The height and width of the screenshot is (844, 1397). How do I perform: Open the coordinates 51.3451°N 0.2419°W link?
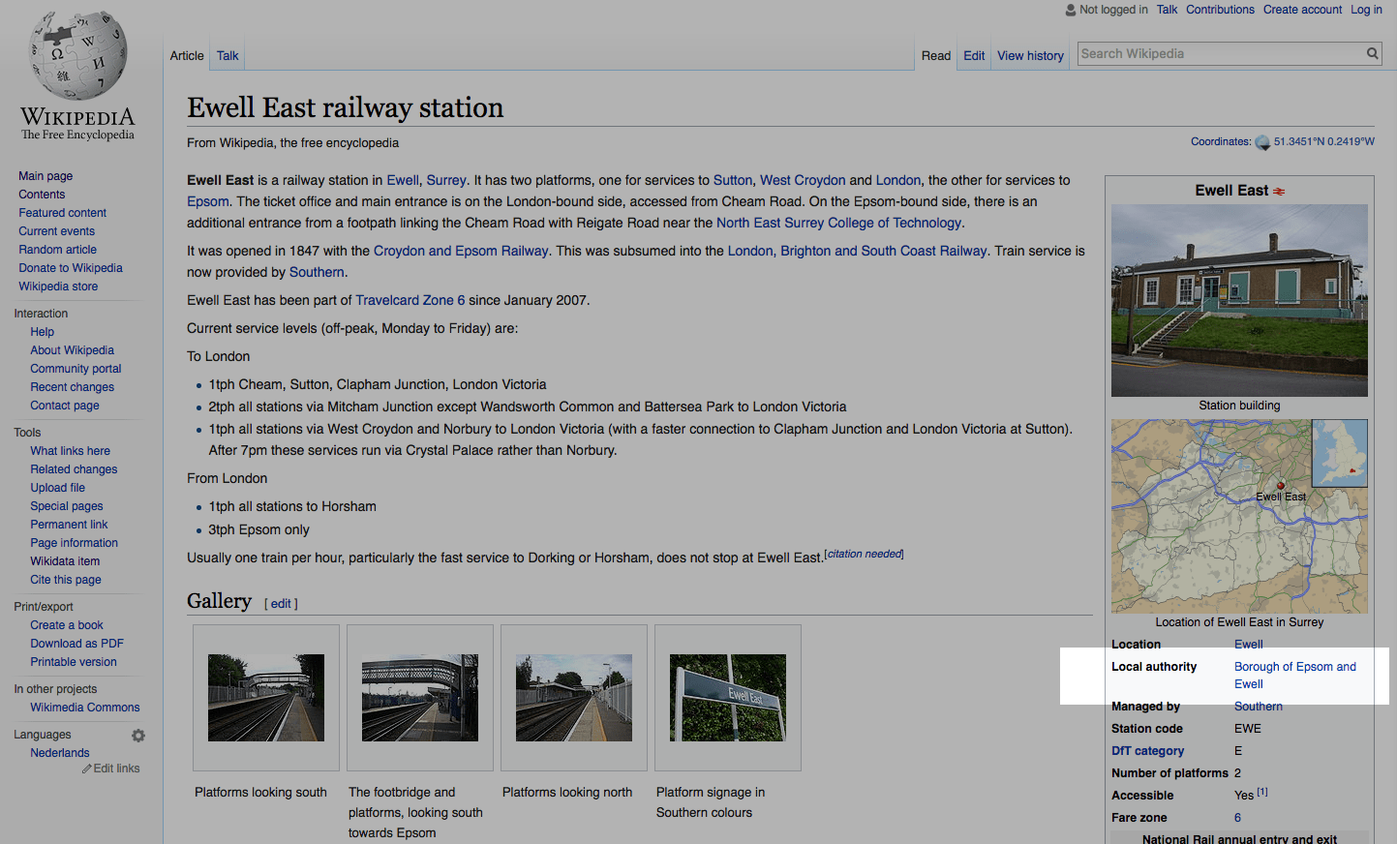pos(1323,141)
